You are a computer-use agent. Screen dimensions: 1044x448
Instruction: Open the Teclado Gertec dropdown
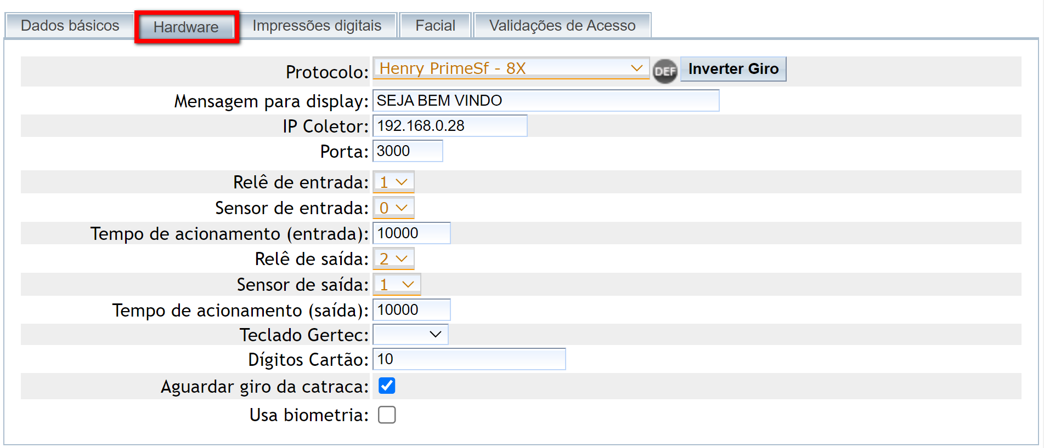tap(410, 334)
